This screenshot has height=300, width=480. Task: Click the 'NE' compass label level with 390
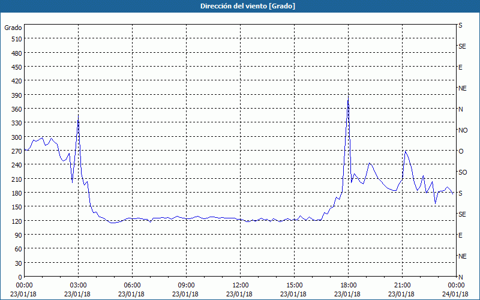point(462,88)
